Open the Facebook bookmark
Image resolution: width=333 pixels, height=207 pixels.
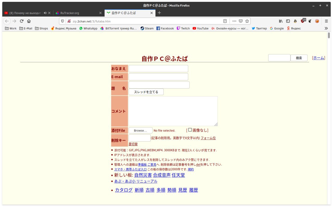click(x=165, y=28)
